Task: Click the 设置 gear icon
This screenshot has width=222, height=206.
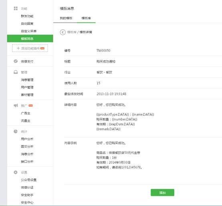Action: [x=16, y=172]
